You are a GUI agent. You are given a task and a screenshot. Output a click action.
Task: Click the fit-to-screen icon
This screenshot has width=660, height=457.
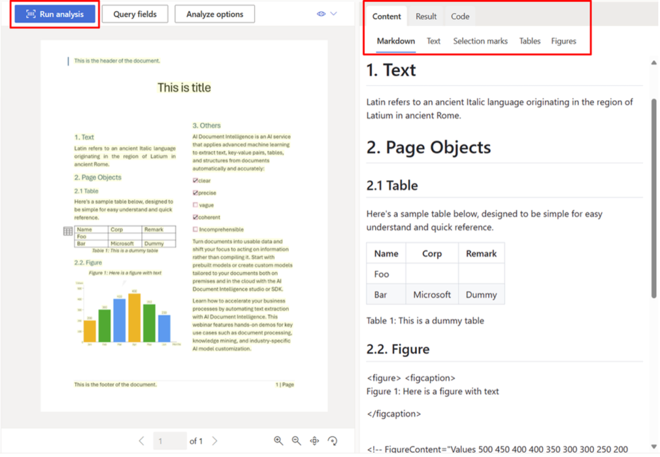click(315, 441)
